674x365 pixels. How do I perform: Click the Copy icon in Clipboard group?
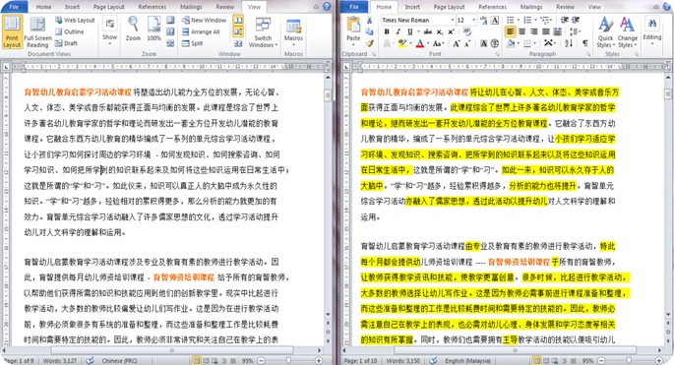(x=369, y=31)
